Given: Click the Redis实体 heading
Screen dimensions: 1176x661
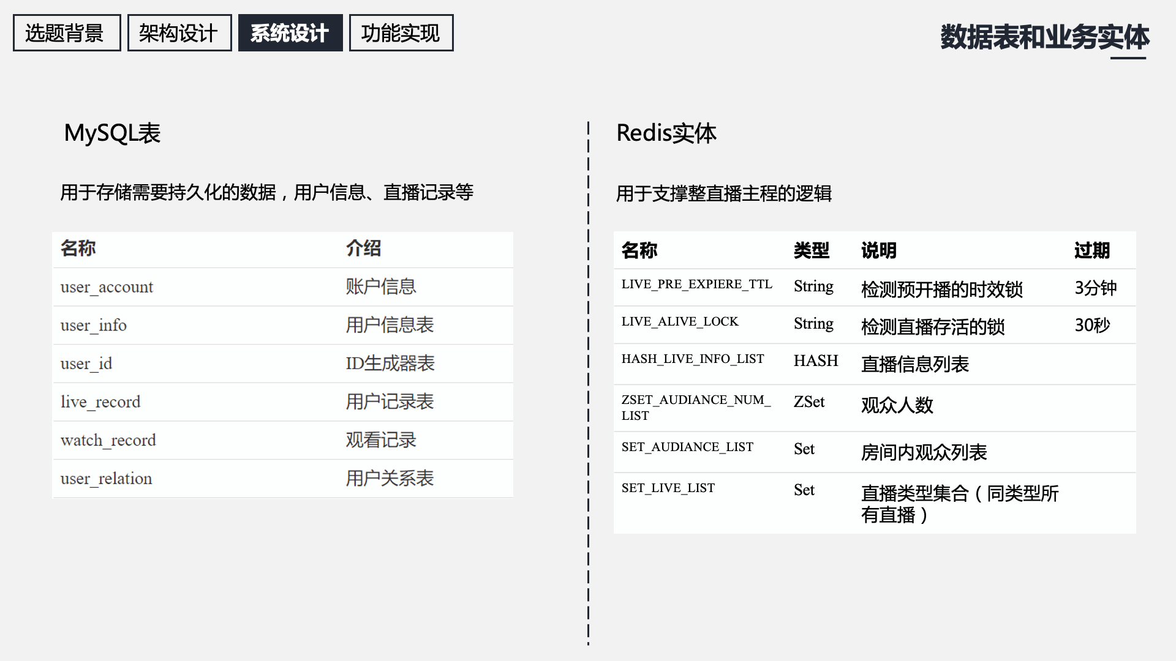Looking at the screenshot, I should [666, 133].
